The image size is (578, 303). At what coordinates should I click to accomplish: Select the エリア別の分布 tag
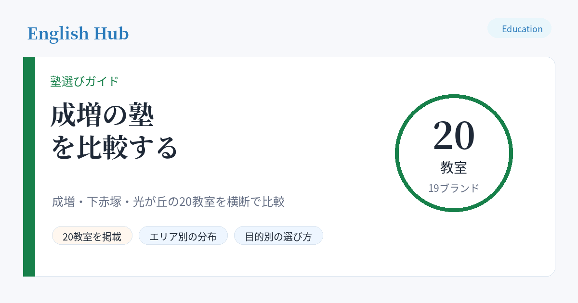coord(183,236)
